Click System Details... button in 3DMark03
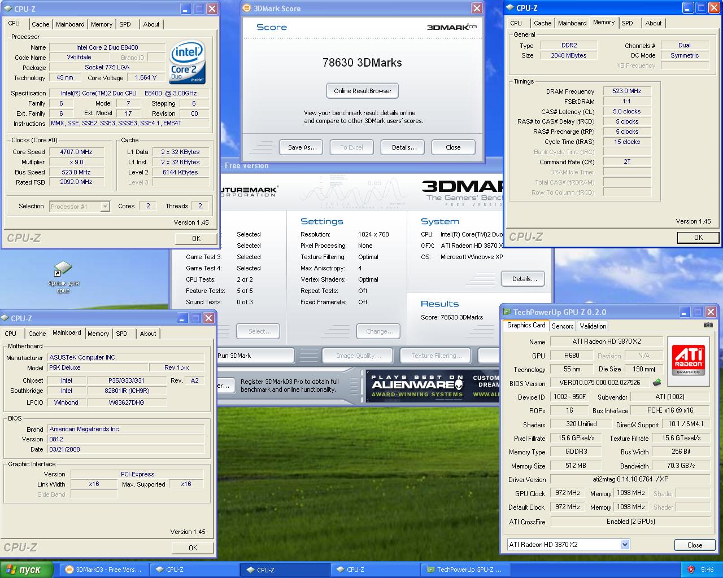The image size is (723, 578). click(524, 279)
